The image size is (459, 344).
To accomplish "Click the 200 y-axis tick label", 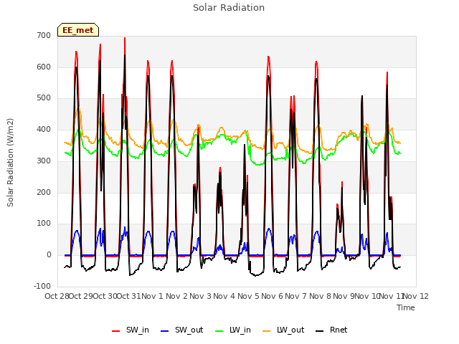I will 44,192.
